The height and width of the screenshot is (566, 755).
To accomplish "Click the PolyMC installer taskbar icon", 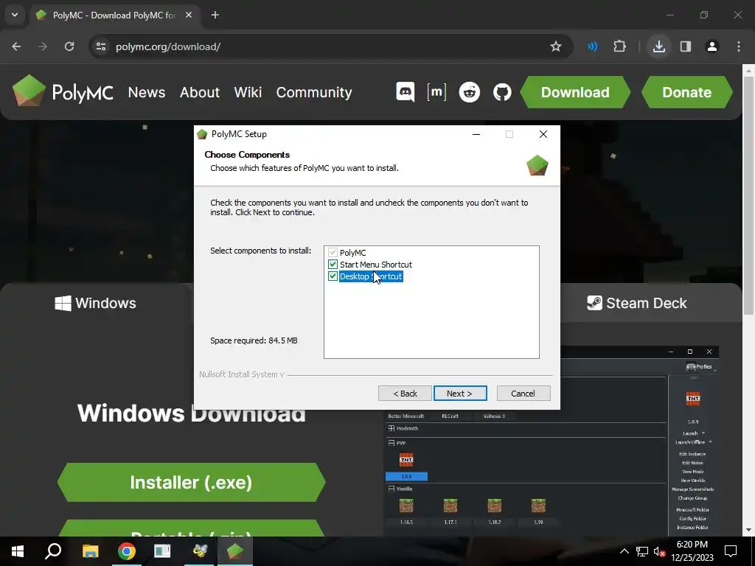I will pyautogui.click(x=235, y=551).
